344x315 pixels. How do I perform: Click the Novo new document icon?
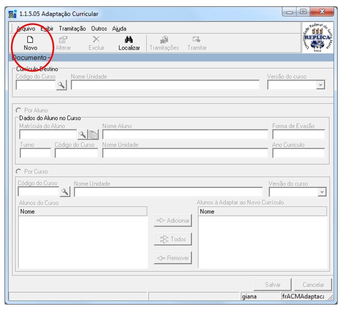tap(31, 40)
